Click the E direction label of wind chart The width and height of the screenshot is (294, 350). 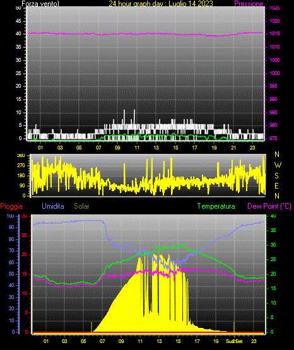[276, 185]
